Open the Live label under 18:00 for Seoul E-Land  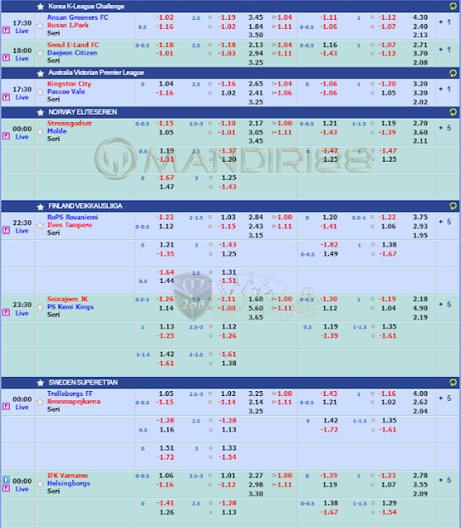[x=22, y=59]
